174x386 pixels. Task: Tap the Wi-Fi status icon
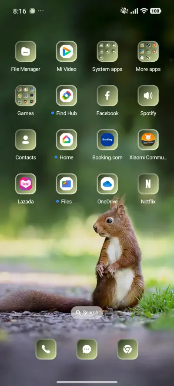[144, 11]
